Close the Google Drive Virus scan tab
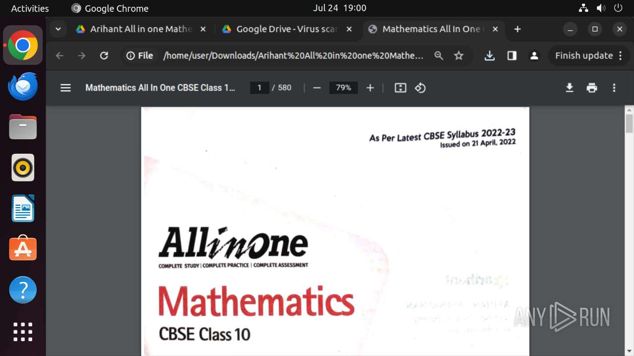The image size is (634, 356). pyautogui.click(x=349, y=29)
